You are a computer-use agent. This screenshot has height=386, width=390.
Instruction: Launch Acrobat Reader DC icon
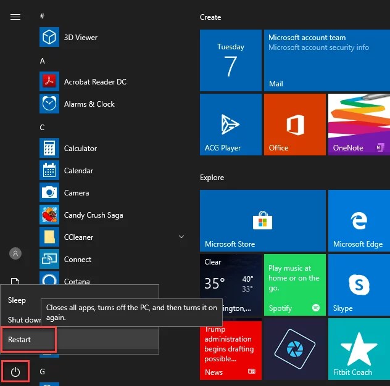coord(49,81)
